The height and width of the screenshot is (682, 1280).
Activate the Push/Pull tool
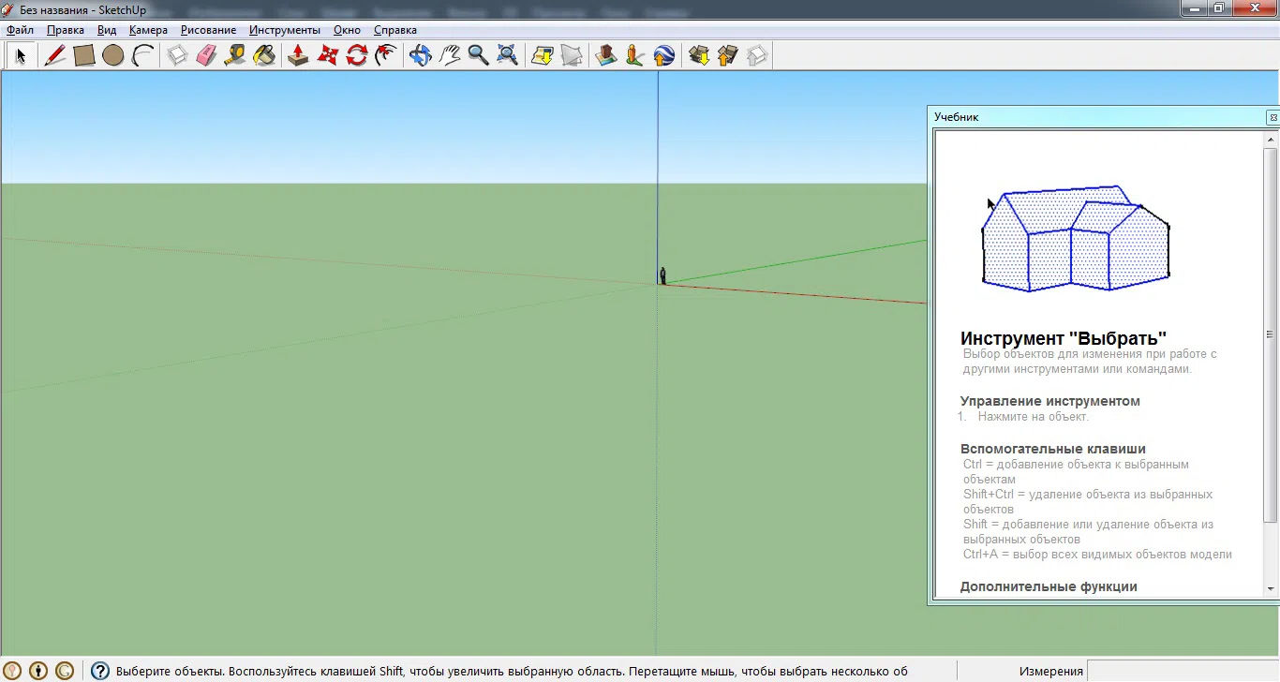[x=298, y=55]
